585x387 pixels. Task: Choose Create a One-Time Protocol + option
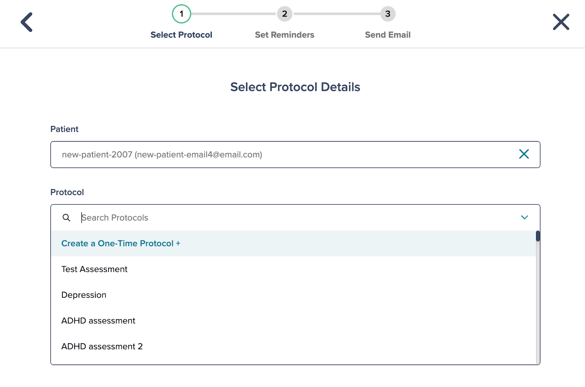[x=293, y=244]
